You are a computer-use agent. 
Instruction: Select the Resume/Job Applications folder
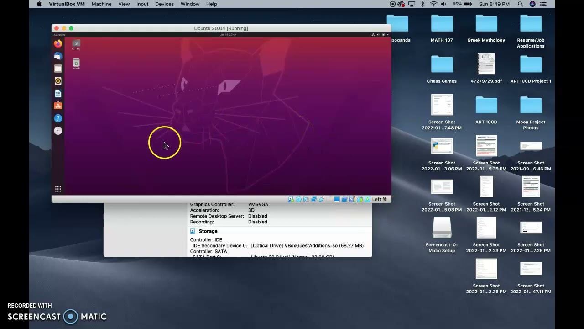pos(531,31)
